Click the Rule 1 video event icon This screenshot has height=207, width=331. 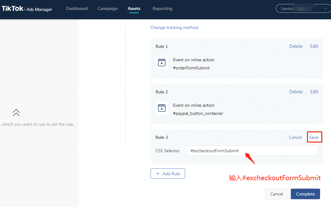[x=161, y=63]
